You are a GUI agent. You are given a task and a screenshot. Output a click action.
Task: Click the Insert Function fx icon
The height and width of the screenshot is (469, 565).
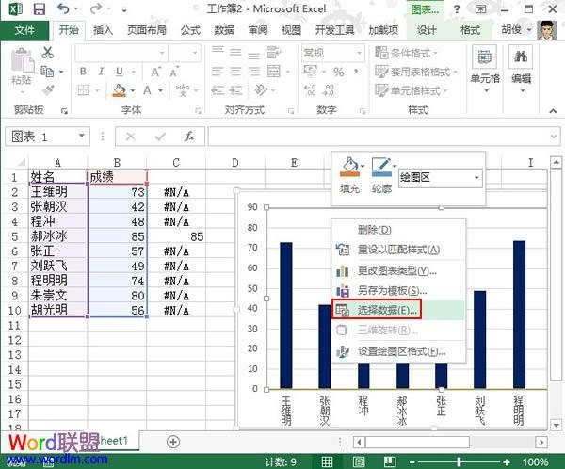[x=188, y=137]
